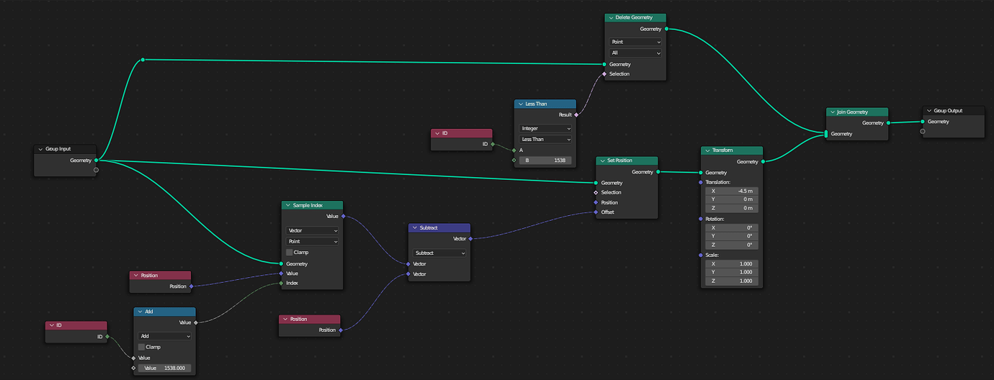Collapse the ID node connected to Less Than
This screenshot has height=380, width=994.
[x=437, y=133]
